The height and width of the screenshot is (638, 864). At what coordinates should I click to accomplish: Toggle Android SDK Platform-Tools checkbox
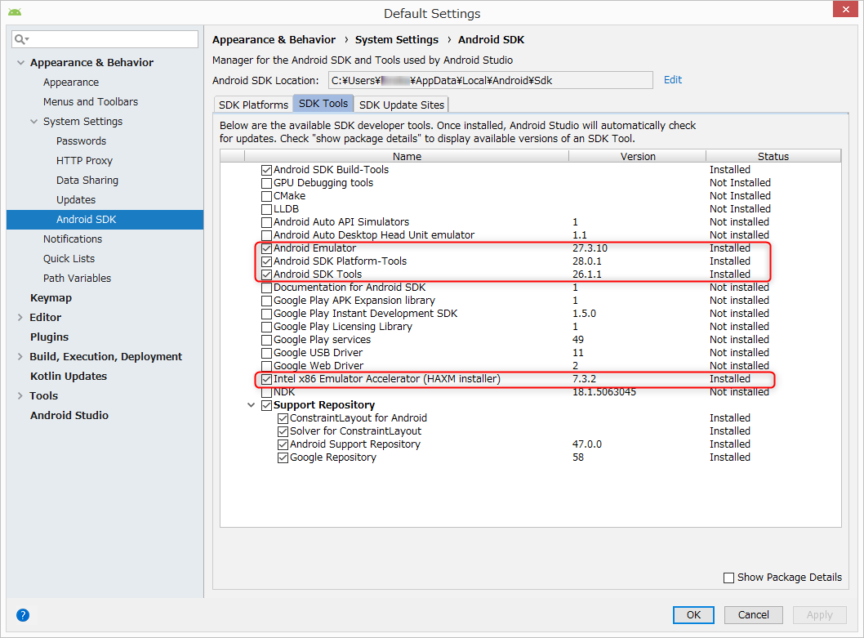click(x=267, y=261)
